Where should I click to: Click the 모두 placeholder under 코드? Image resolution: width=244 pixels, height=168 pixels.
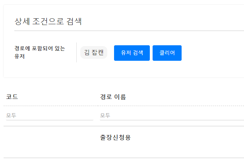coord(12,116)
